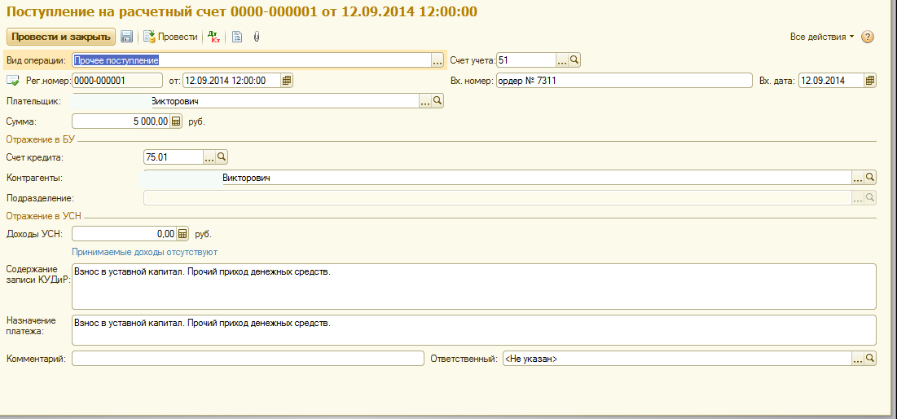Open the calculator for 'Доходы УСН'
The width and height of the screenshot is (897, 419).
tap(182, 233)
